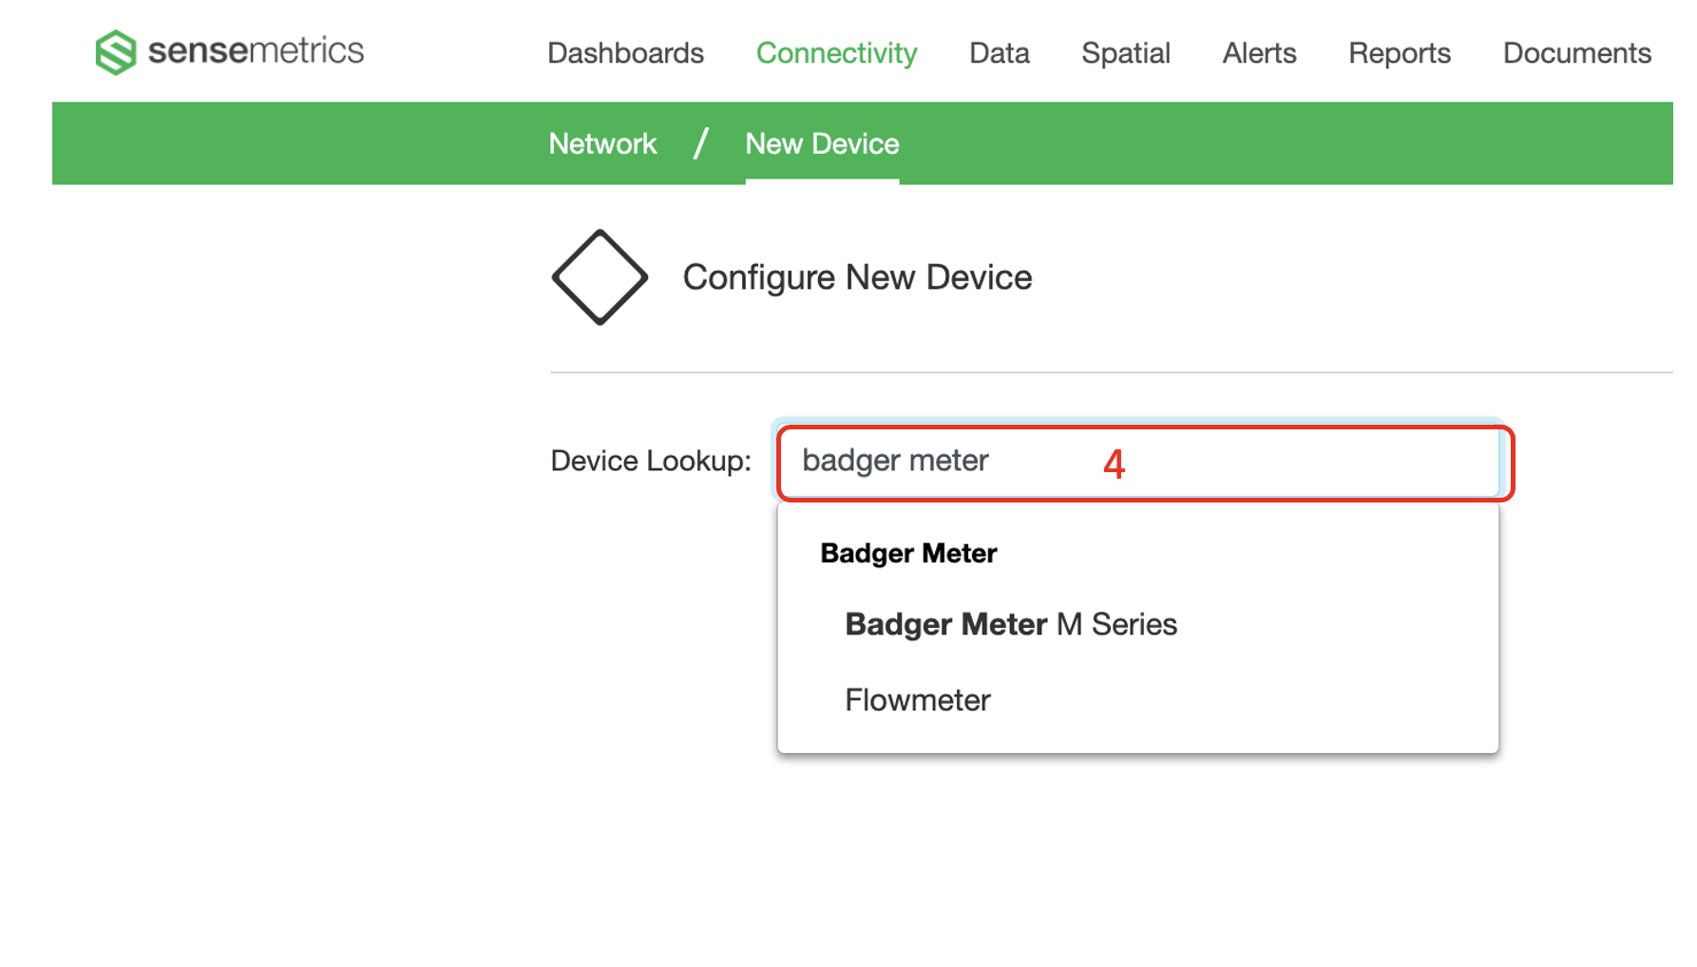Choose the Flowmeter suggestion
Image resolution: width=1697 pixels, height=967 pixels.
[917, 700]
